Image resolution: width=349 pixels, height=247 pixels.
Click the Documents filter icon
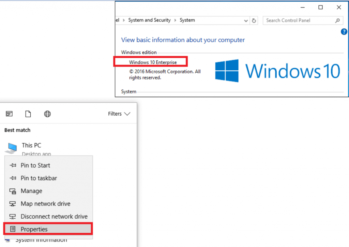[28, 114]
